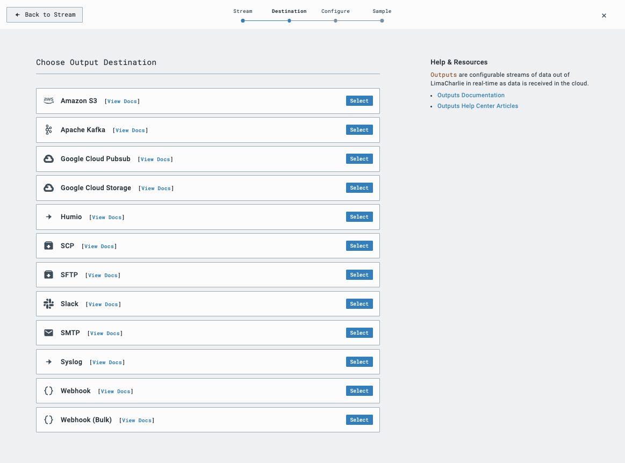The image size is (625, 463).
Task: Click the 'Help & Resources' heading
Action: tap(459, 62)
